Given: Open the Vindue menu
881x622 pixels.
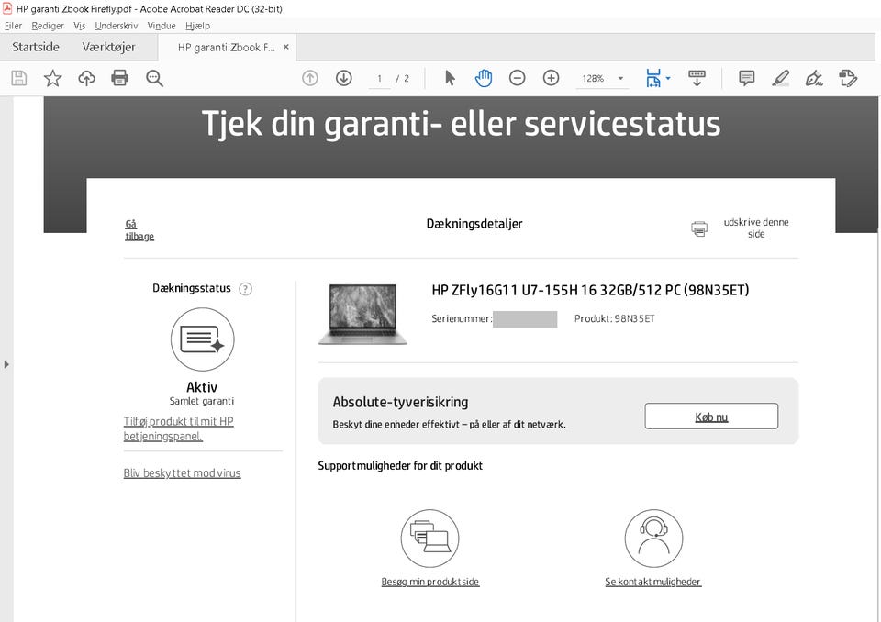Looking at the screenshot, I should click(x=162, y=26).
